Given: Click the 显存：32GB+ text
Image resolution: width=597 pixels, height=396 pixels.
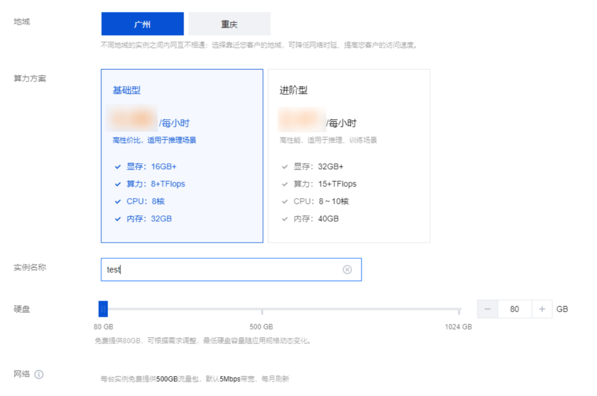Looking at the screenshot, I should (318, 167).
